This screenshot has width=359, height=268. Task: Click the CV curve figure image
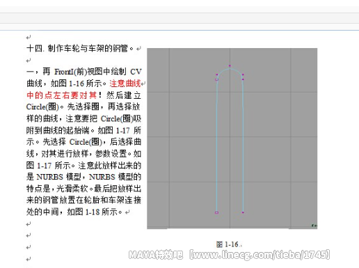232,139
